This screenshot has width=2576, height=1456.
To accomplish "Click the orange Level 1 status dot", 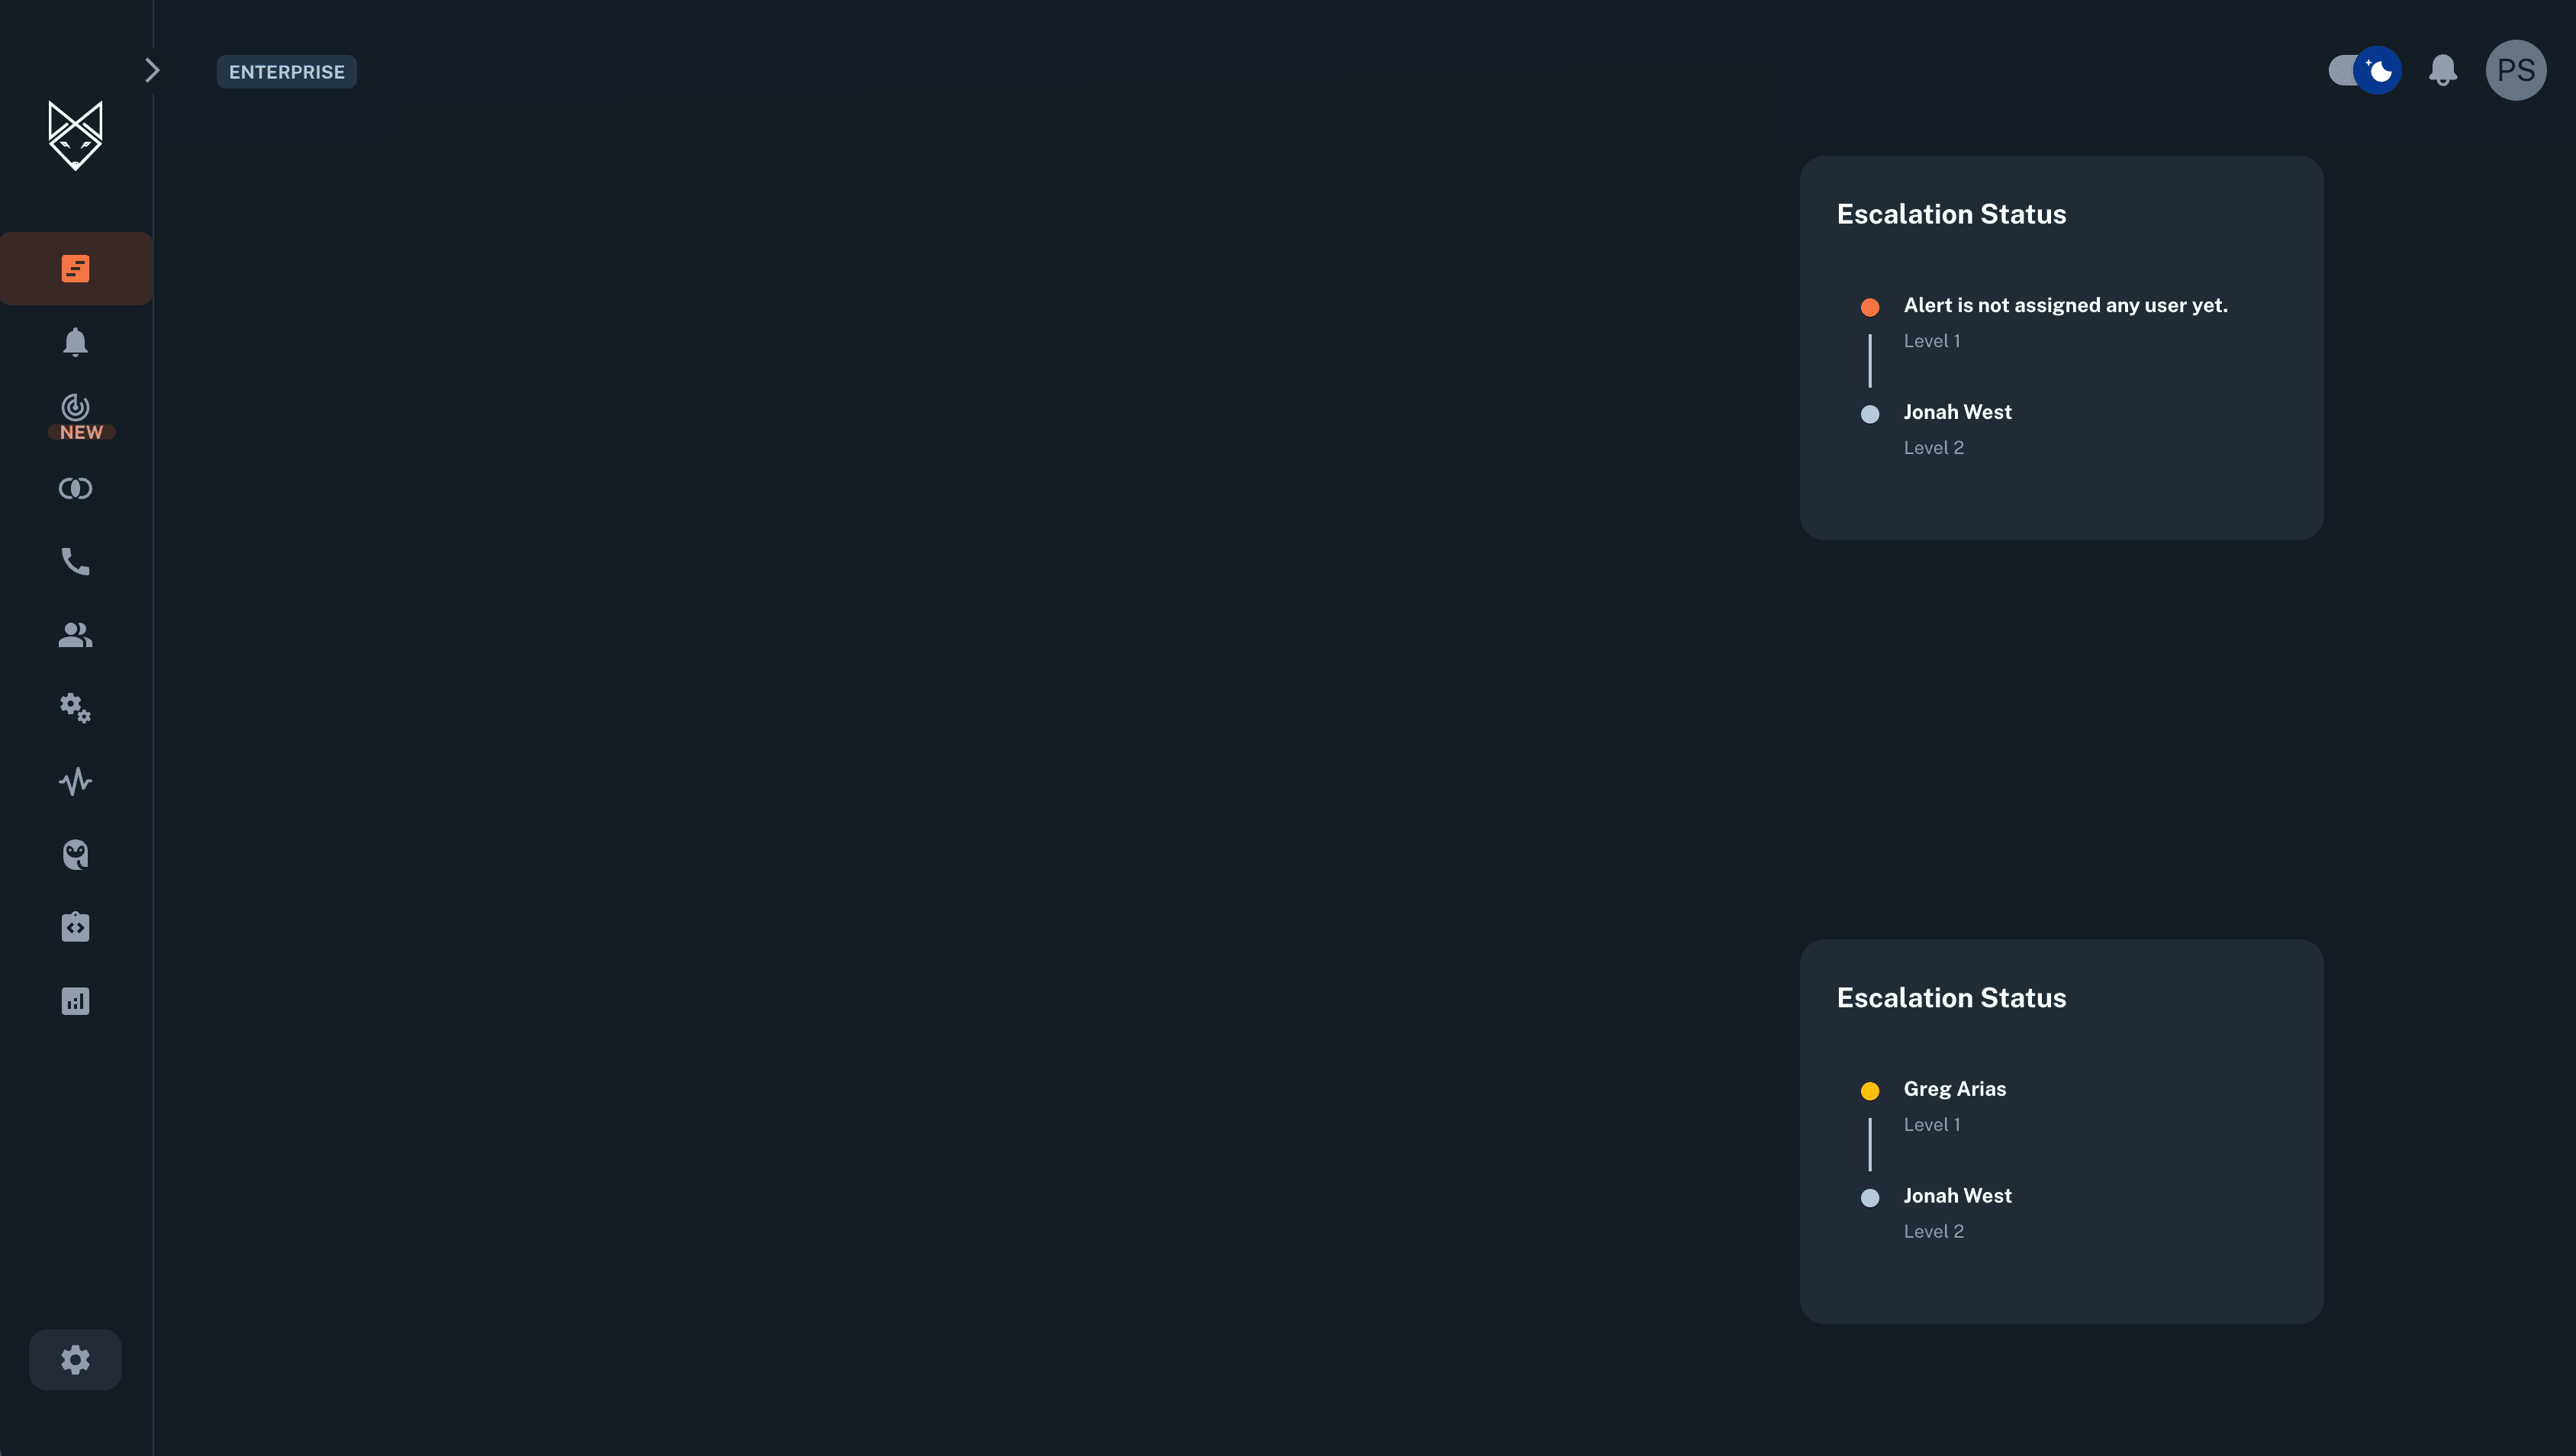I will pos(1870,307).
